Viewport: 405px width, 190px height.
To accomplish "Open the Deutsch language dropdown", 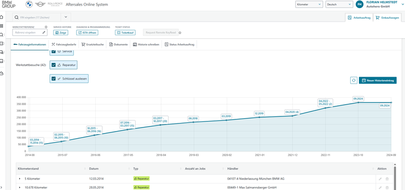I will tap(339, 5).
